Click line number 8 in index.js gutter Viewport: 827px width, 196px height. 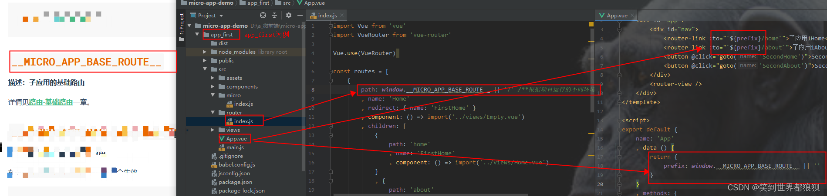pyautogui.click(x=313, y=90)
